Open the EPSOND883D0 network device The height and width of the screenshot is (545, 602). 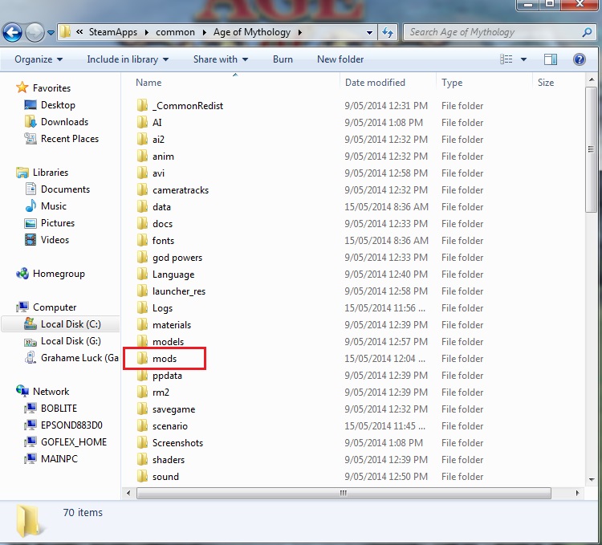coord(71,425)
